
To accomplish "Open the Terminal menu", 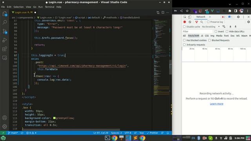I will (x=49, y=7).
